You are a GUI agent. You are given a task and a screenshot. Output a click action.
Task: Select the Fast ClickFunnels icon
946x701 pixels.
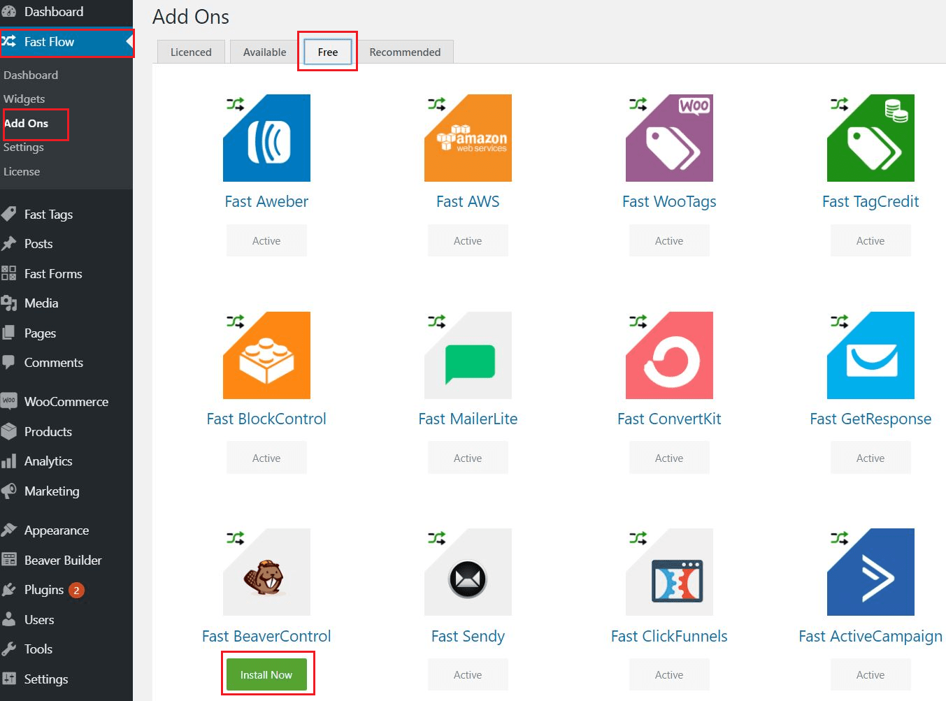tap(669, 572)
